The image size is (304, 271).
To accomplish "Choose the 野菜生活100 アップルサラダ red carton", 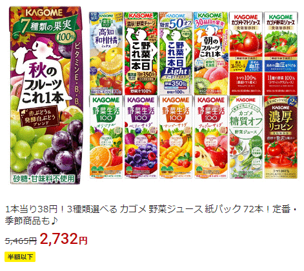I will tap(211, 137).
